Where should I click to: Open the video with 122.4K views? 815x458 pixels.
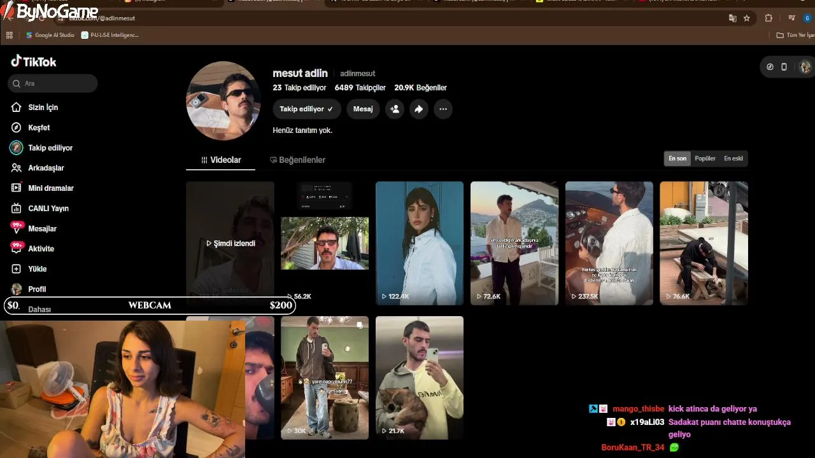coord(420,243)
